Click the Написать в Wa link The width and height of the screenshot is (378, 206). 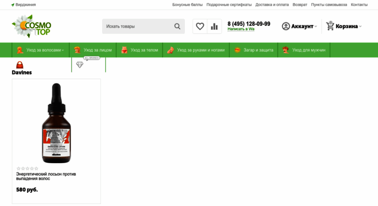click(241, 29)
